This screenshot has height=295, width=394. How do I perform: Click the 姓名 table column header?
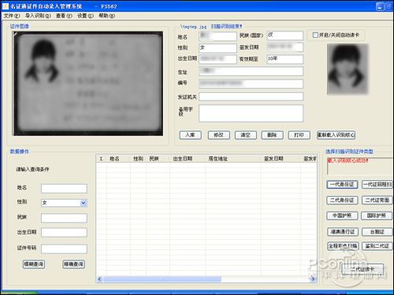pos(118,159)
